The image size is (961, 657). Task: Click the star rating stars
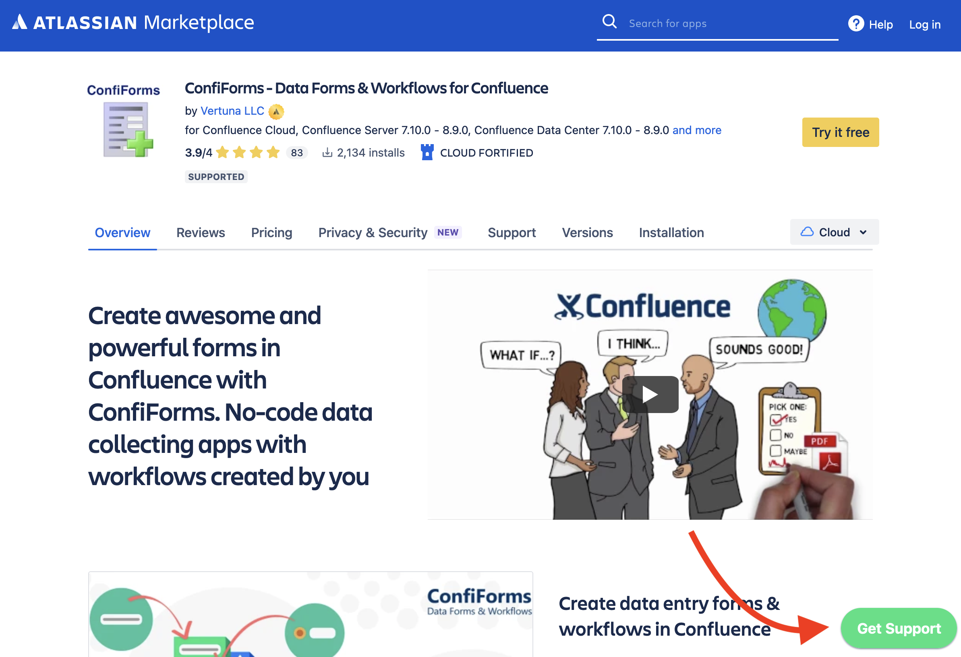(x=247, y=152)
